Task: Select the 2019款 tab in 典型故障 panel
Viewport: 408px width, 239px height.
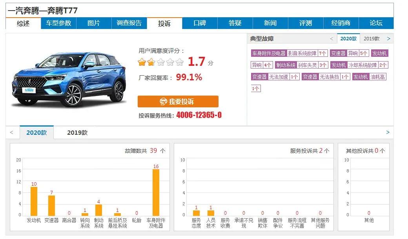Action: (x=371, y=38)
